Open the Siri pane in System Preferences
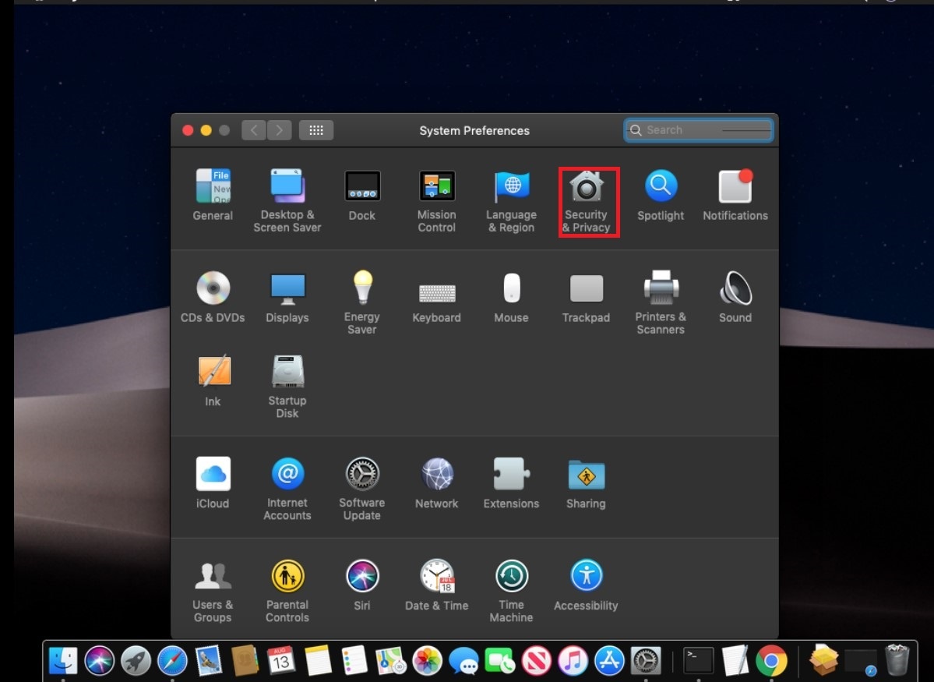Viewport: 934px width, 682px height. click(362, 585)
